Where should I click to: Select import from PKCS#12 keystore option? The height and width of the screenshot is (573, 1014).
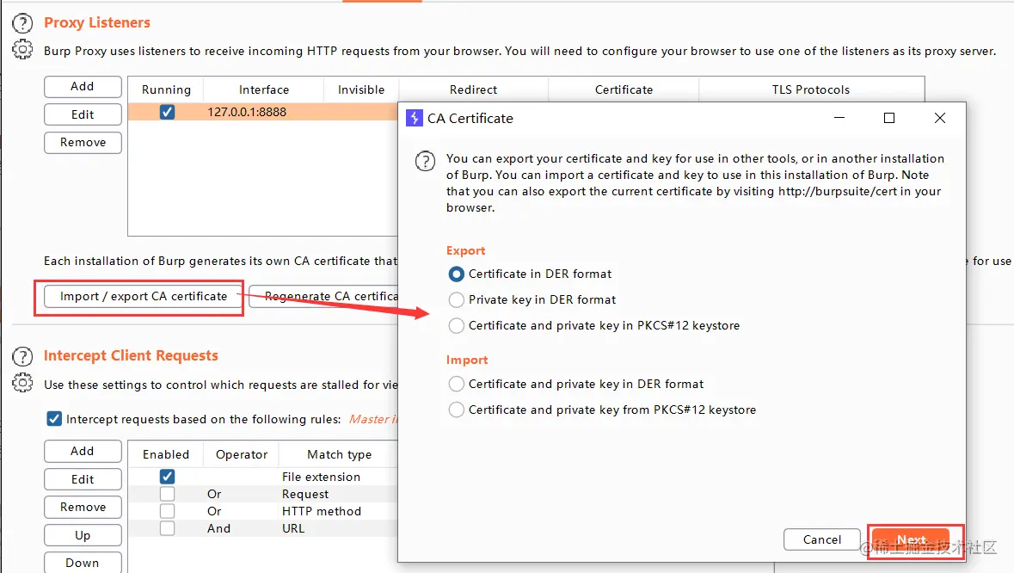click(x=457, y=410)
